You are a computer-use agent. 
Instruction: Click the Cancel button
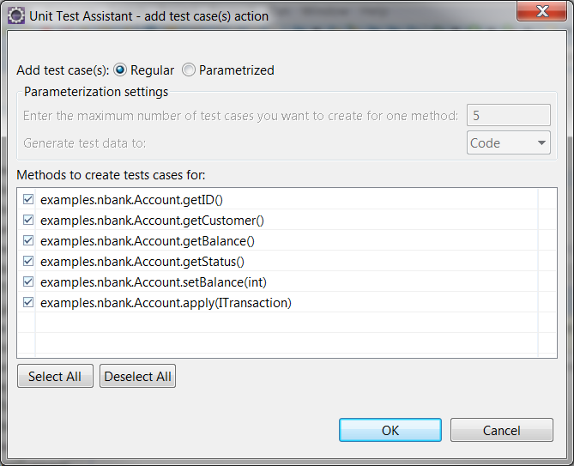(x=502, y=430)
